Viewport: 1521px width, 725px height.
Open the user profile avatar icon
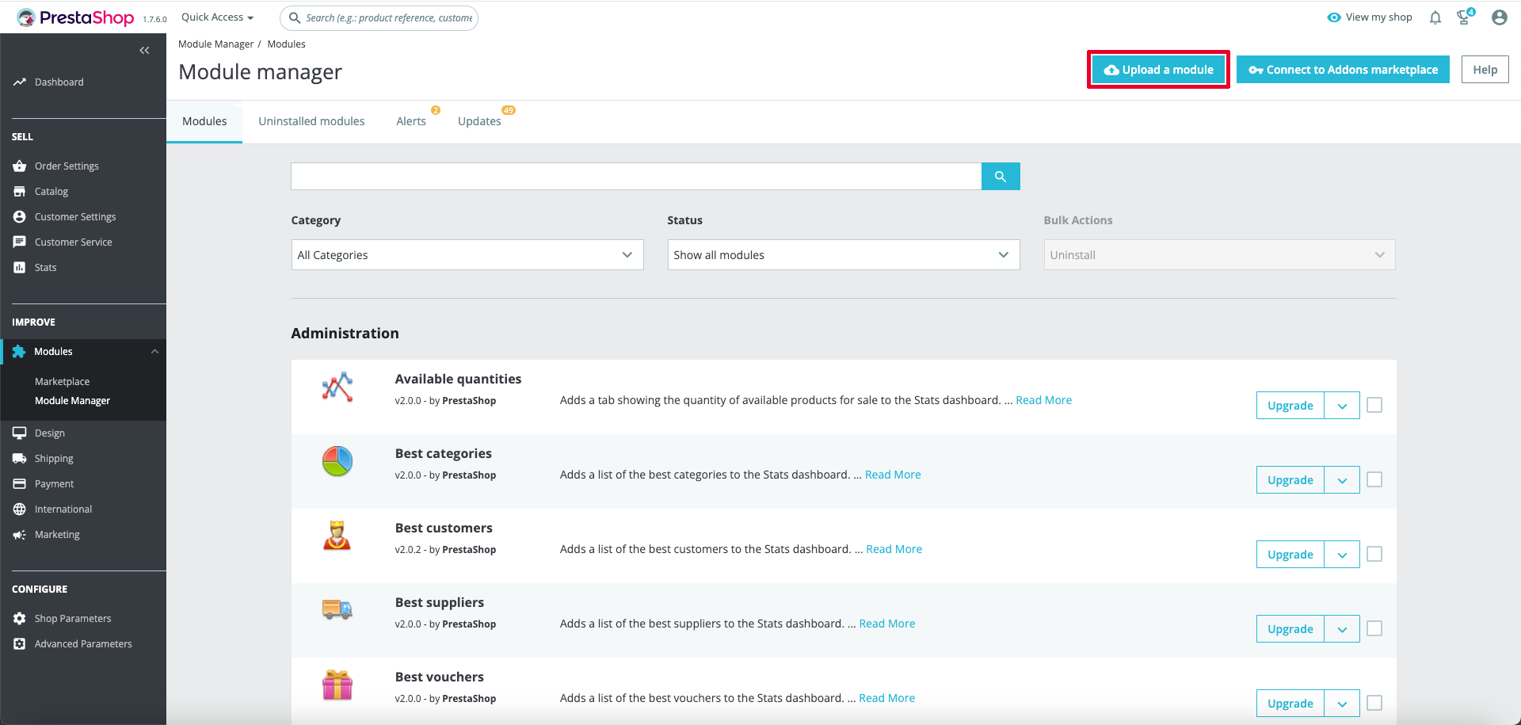1499,17
